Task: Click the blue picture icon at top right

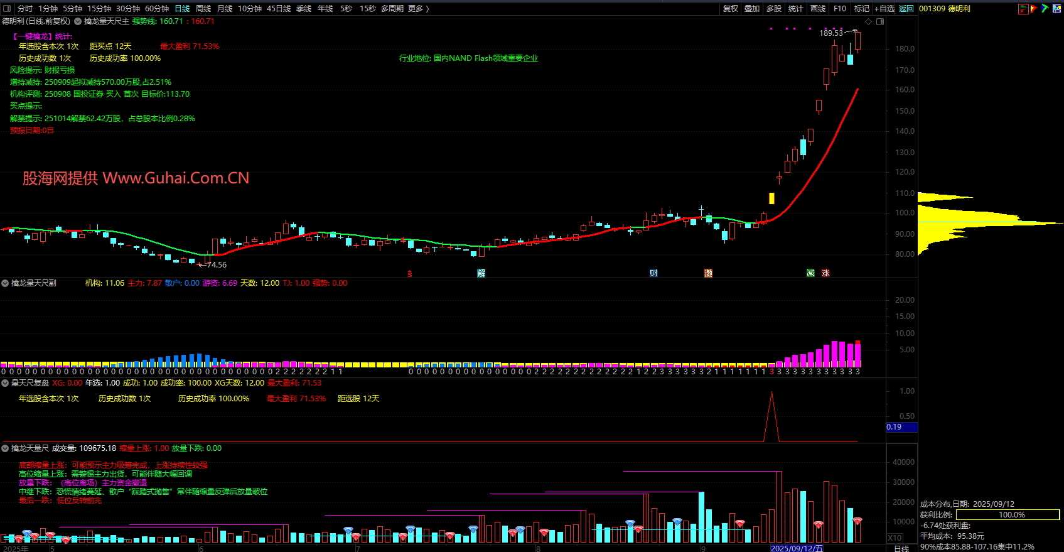Action: 1056,9
